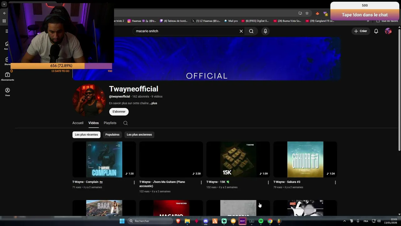Image resolution: width=401 pixels, height=226 pixels.
Task: Switch to the Playlists tab
Action: point(110,123)
